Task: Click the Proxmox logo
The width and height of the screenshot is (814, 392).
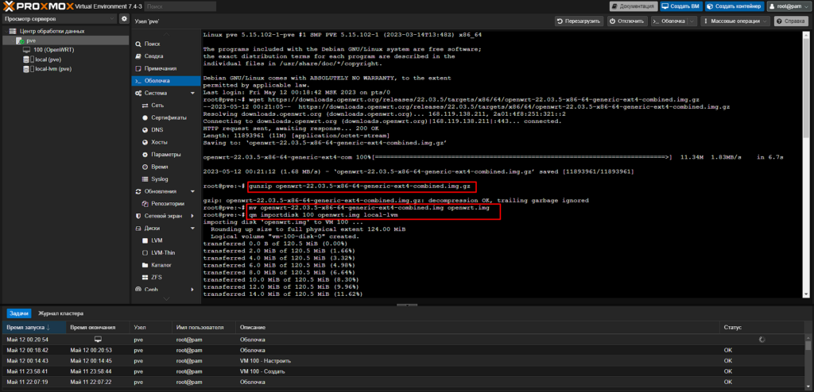Action: [37, 6]
